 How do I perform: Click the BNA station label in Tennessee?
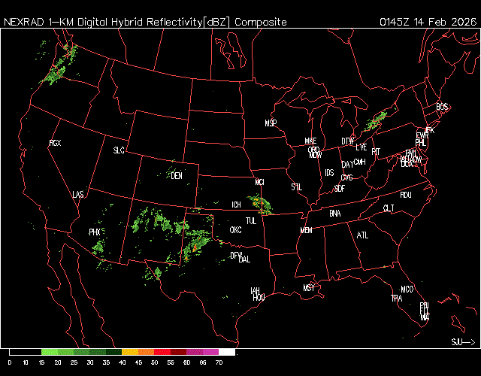334,214
